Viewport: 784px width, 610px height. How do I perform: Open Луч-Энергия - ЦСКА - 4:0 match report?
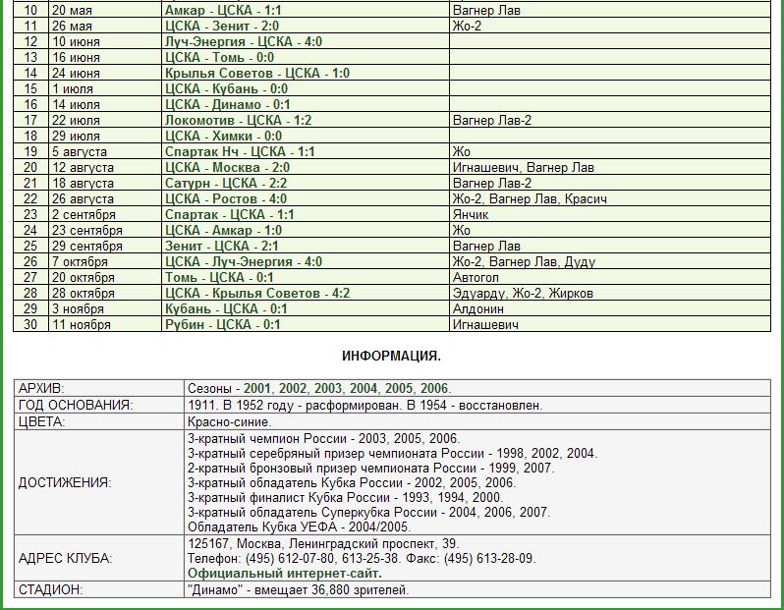[244, 42]
